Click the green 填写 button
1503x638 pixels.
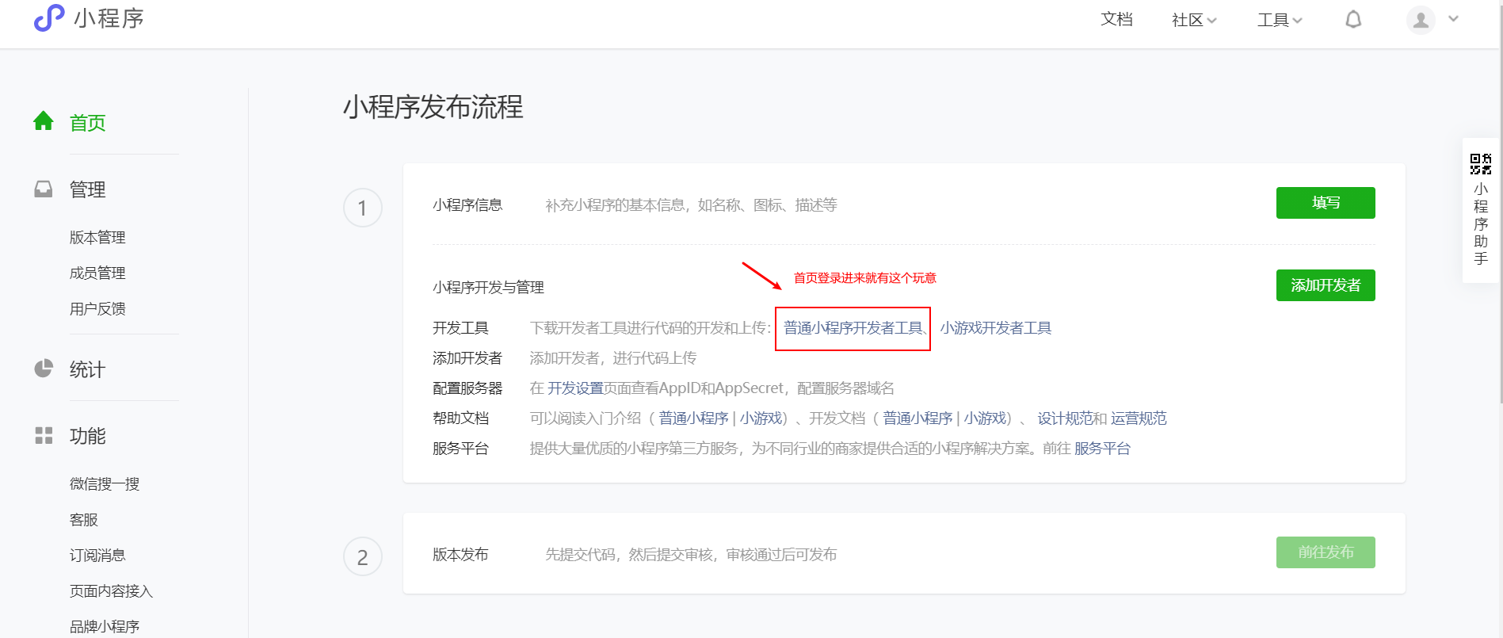tap(1326, 203)
